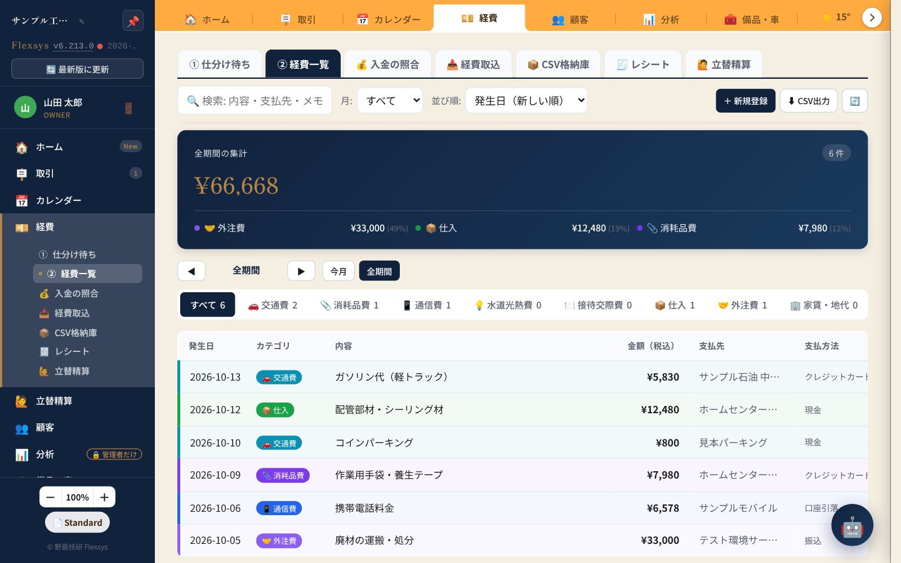Switch to ① 仕分け待ち tab

(220, 64)
